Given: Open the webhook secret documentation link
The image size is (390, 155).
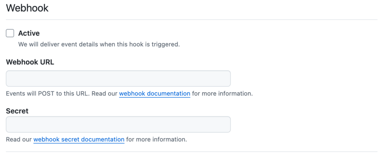Looking at the screenshot, I should click(79, 139).
